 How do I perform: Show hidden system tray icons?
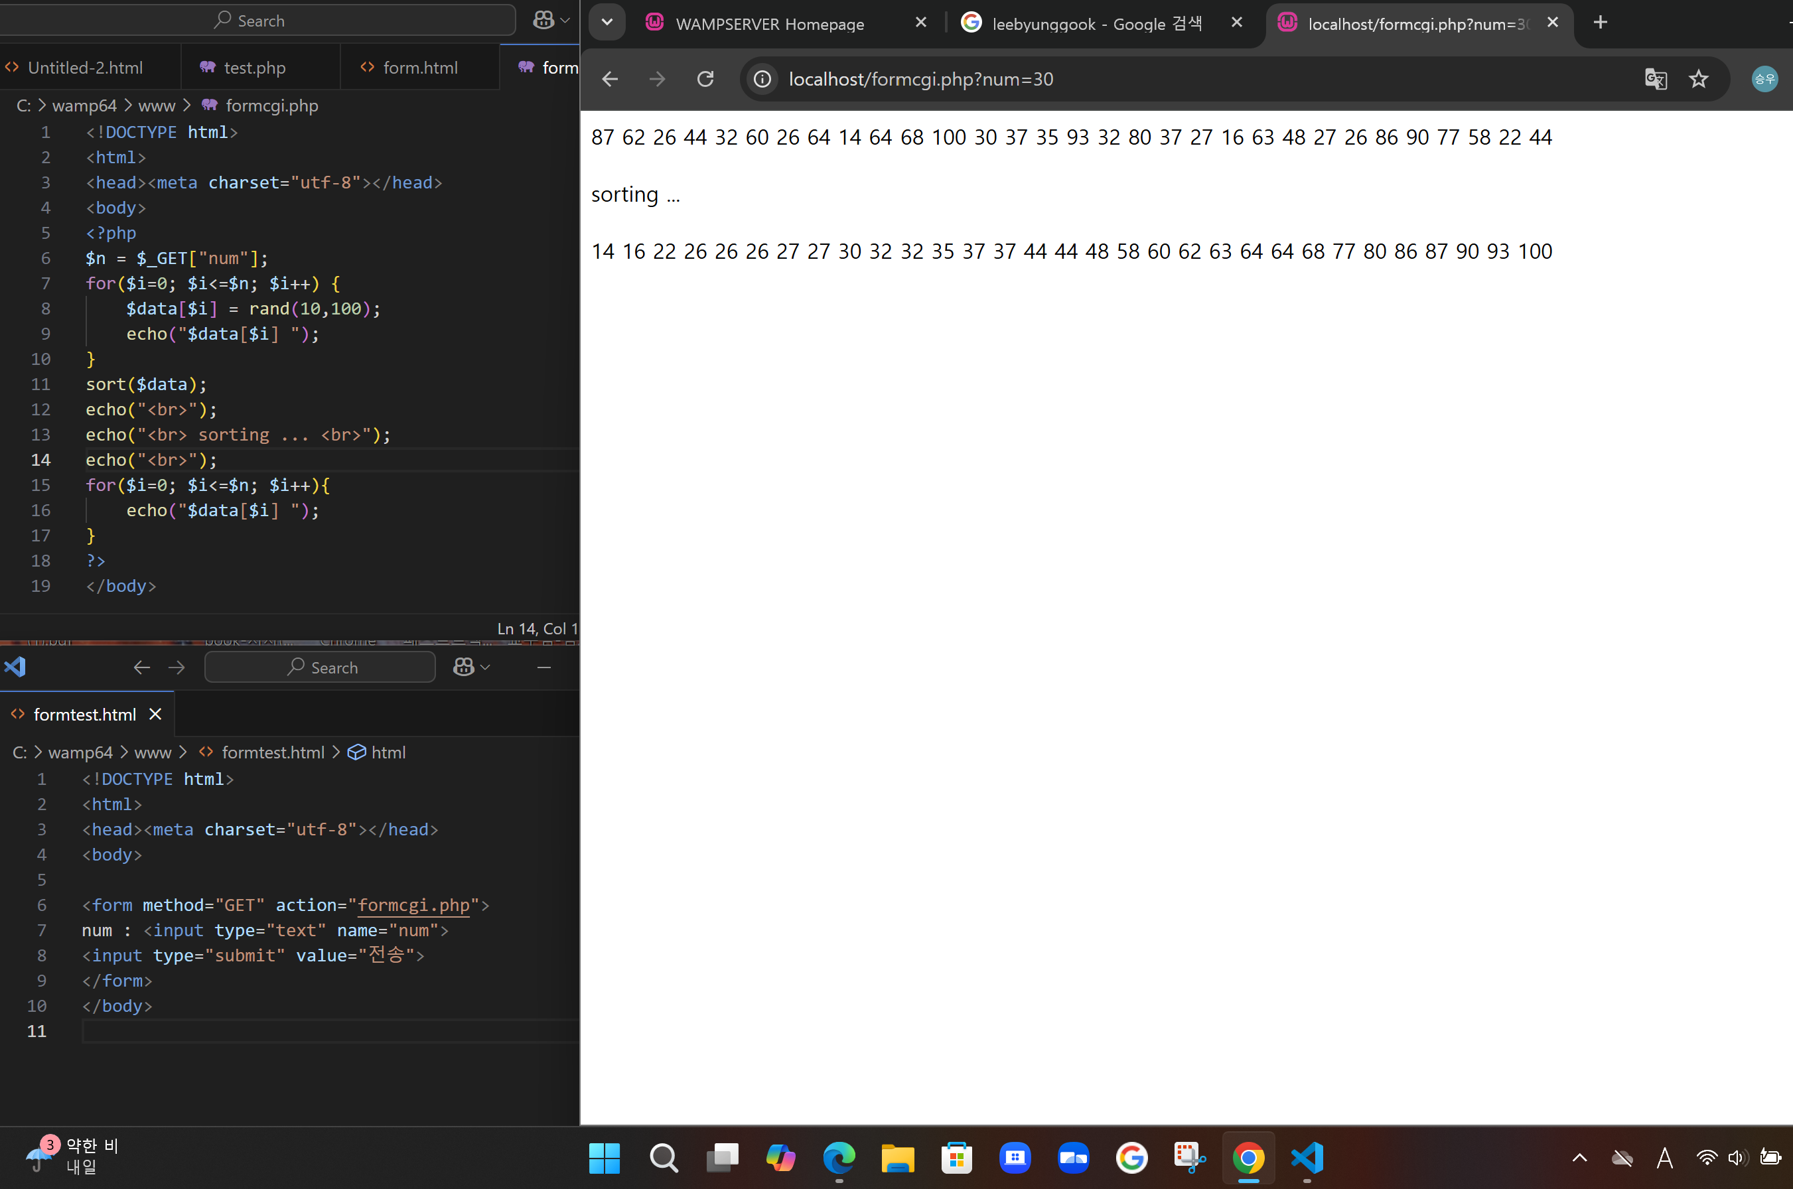pyautogui.click(x=1579, y=1158)
